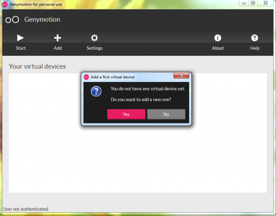
Task: Click the 'Genymotion for personal use' title text
Action: 36,4
